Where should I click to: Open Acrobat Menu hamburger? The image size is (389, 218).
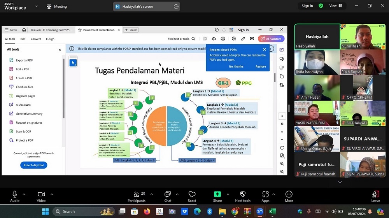[x=11, y=30]
